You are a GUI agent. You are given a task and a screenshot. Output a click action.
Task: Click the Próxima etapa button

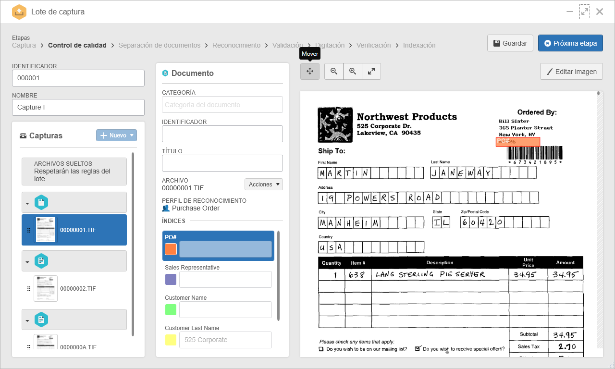click(570, 43)
